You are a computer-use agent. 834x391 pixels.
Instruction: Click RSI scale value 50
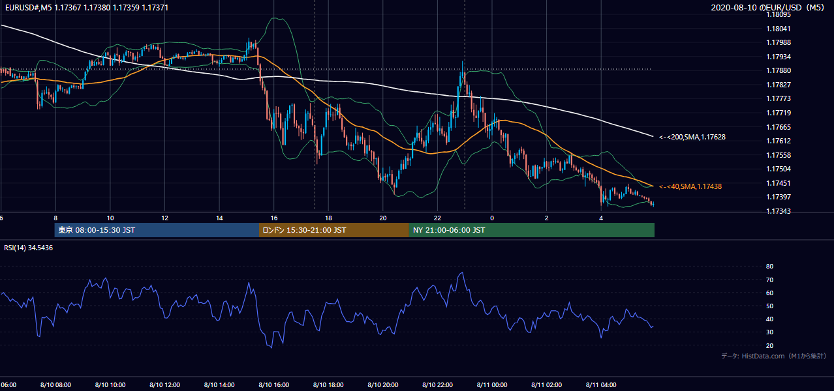(769, 306)
